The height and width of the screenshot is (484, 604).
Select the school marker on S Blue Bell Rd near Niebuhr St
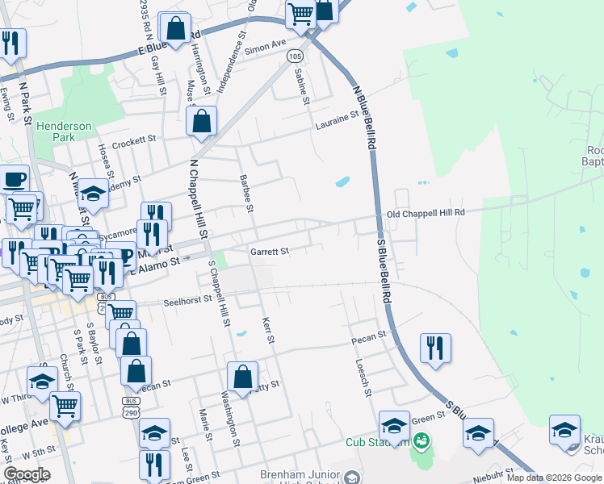[x=478, y=434]
